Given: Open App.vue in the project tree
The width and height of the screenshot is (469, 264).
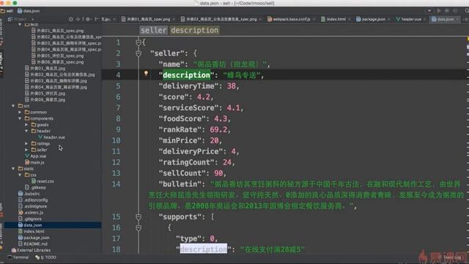Looking at the screenshot, I should (35, 156).
